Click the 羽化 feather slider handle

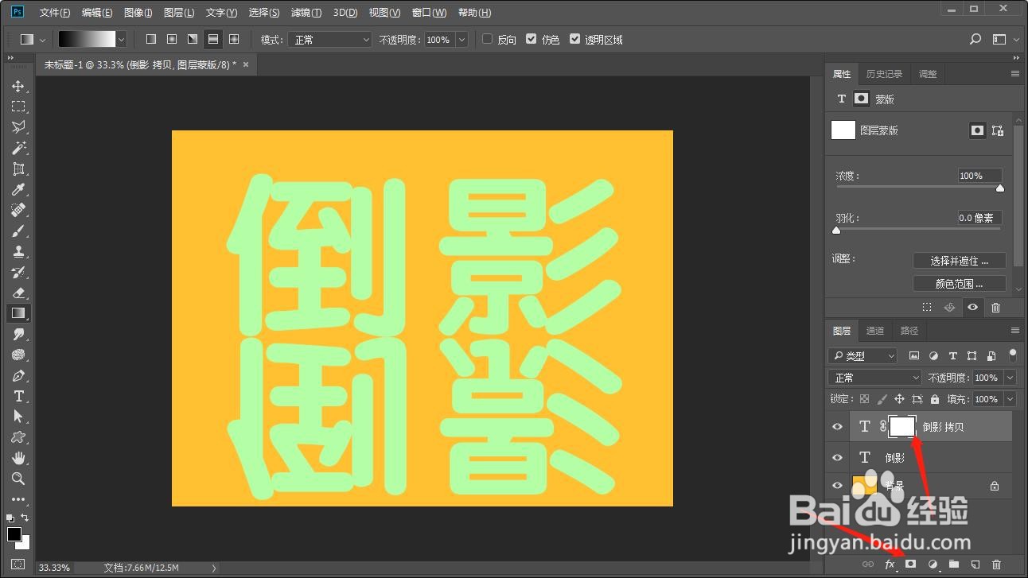pyautogui.click(x=836, y=231)
